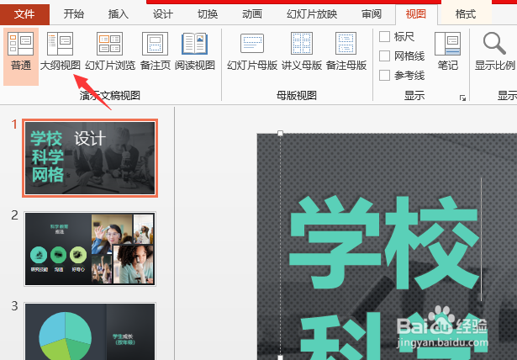517x360 pixels.
Task: Switch to the 设计 ribbon tab
Action: [x=162, y=14]
